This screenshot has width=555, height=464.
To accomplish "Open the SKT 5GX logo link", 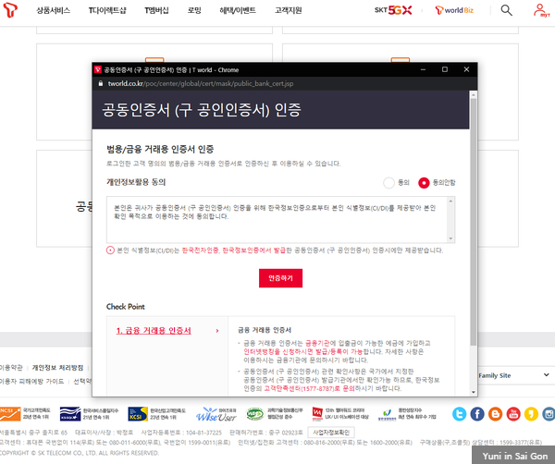I will 393,10.
